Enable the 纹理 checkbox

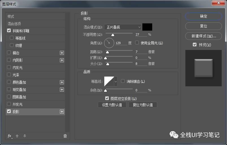click(12, 45)
